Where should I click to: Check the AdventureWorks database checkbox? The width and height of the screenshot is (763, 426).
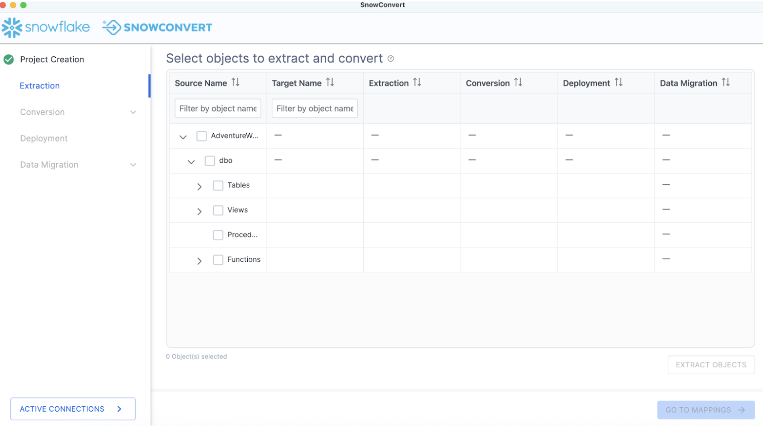(201, 136)
